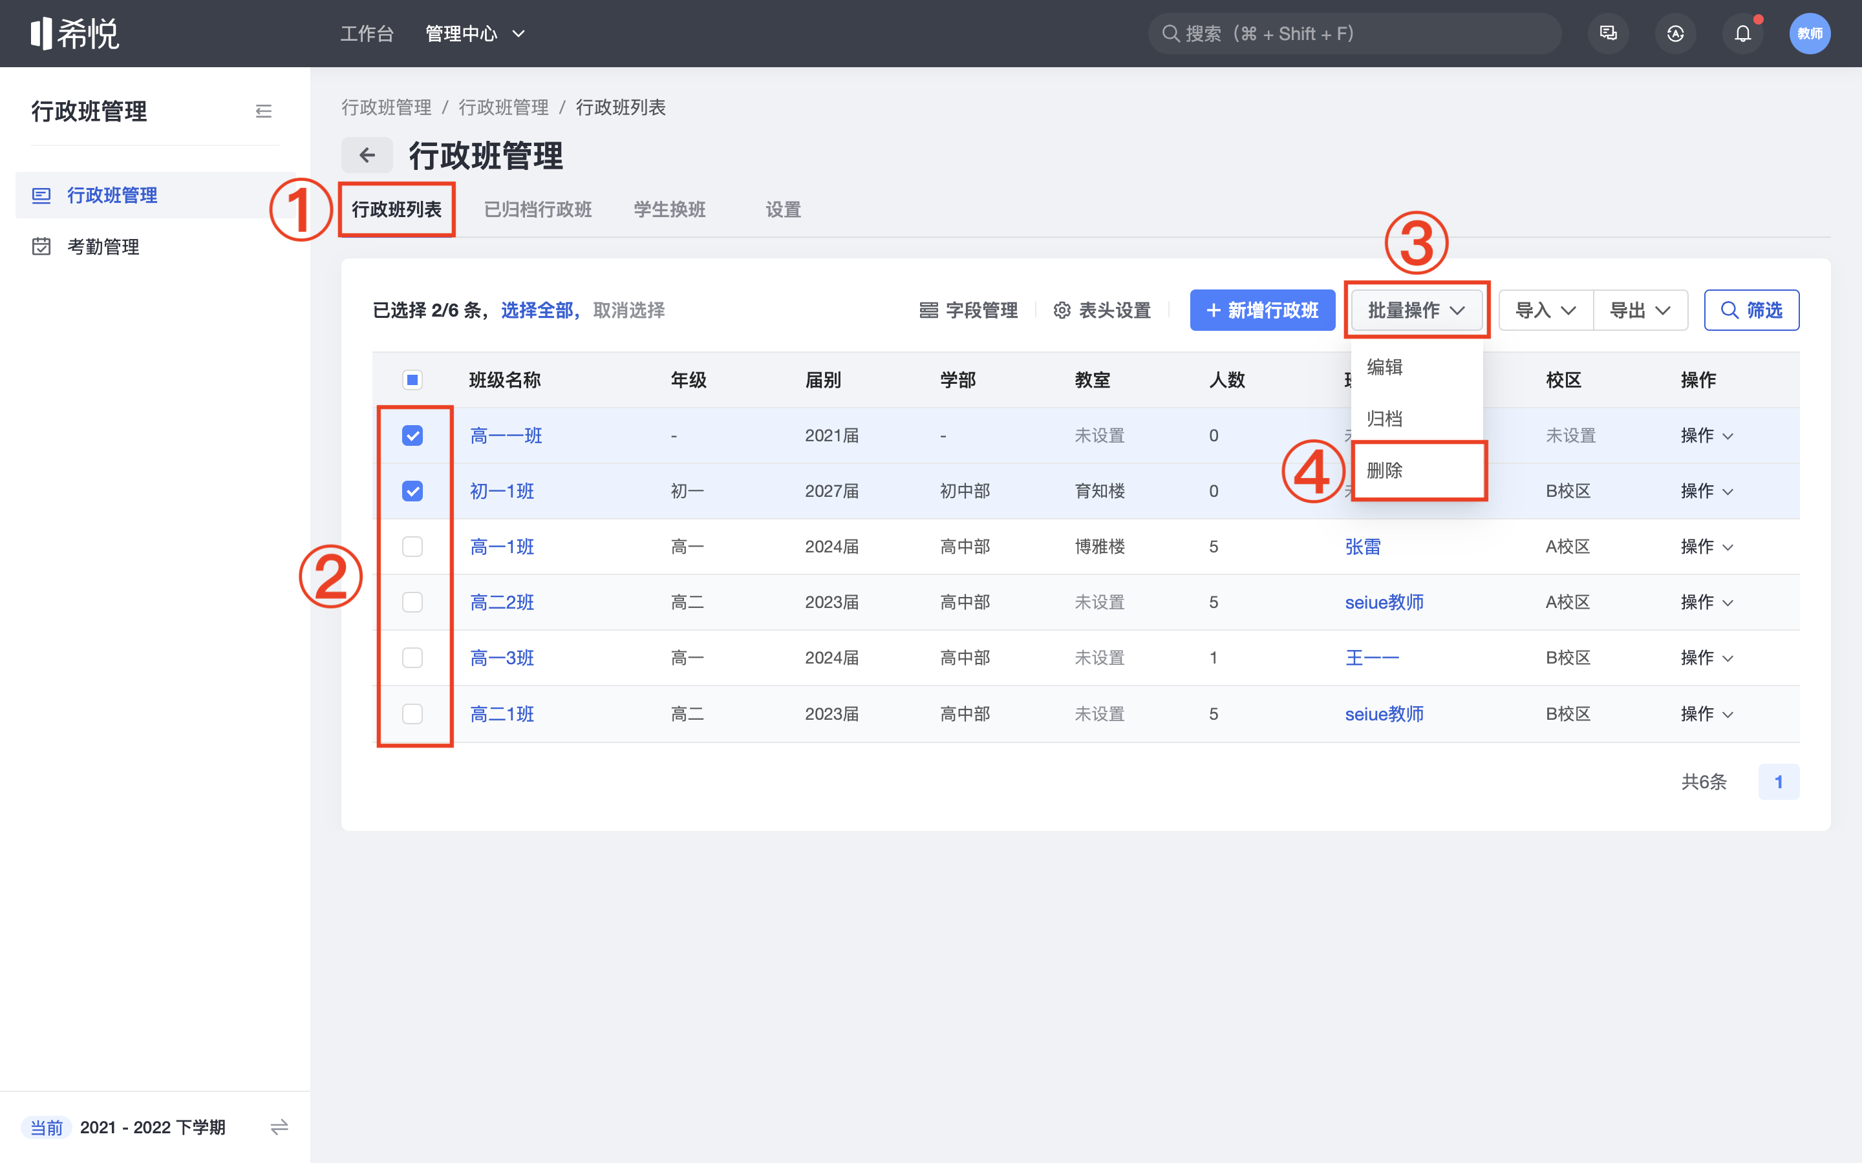The image size is (1862, 1163).
Task: Expand 操作 for 高一1班 row
Action: click(1707, 546)
